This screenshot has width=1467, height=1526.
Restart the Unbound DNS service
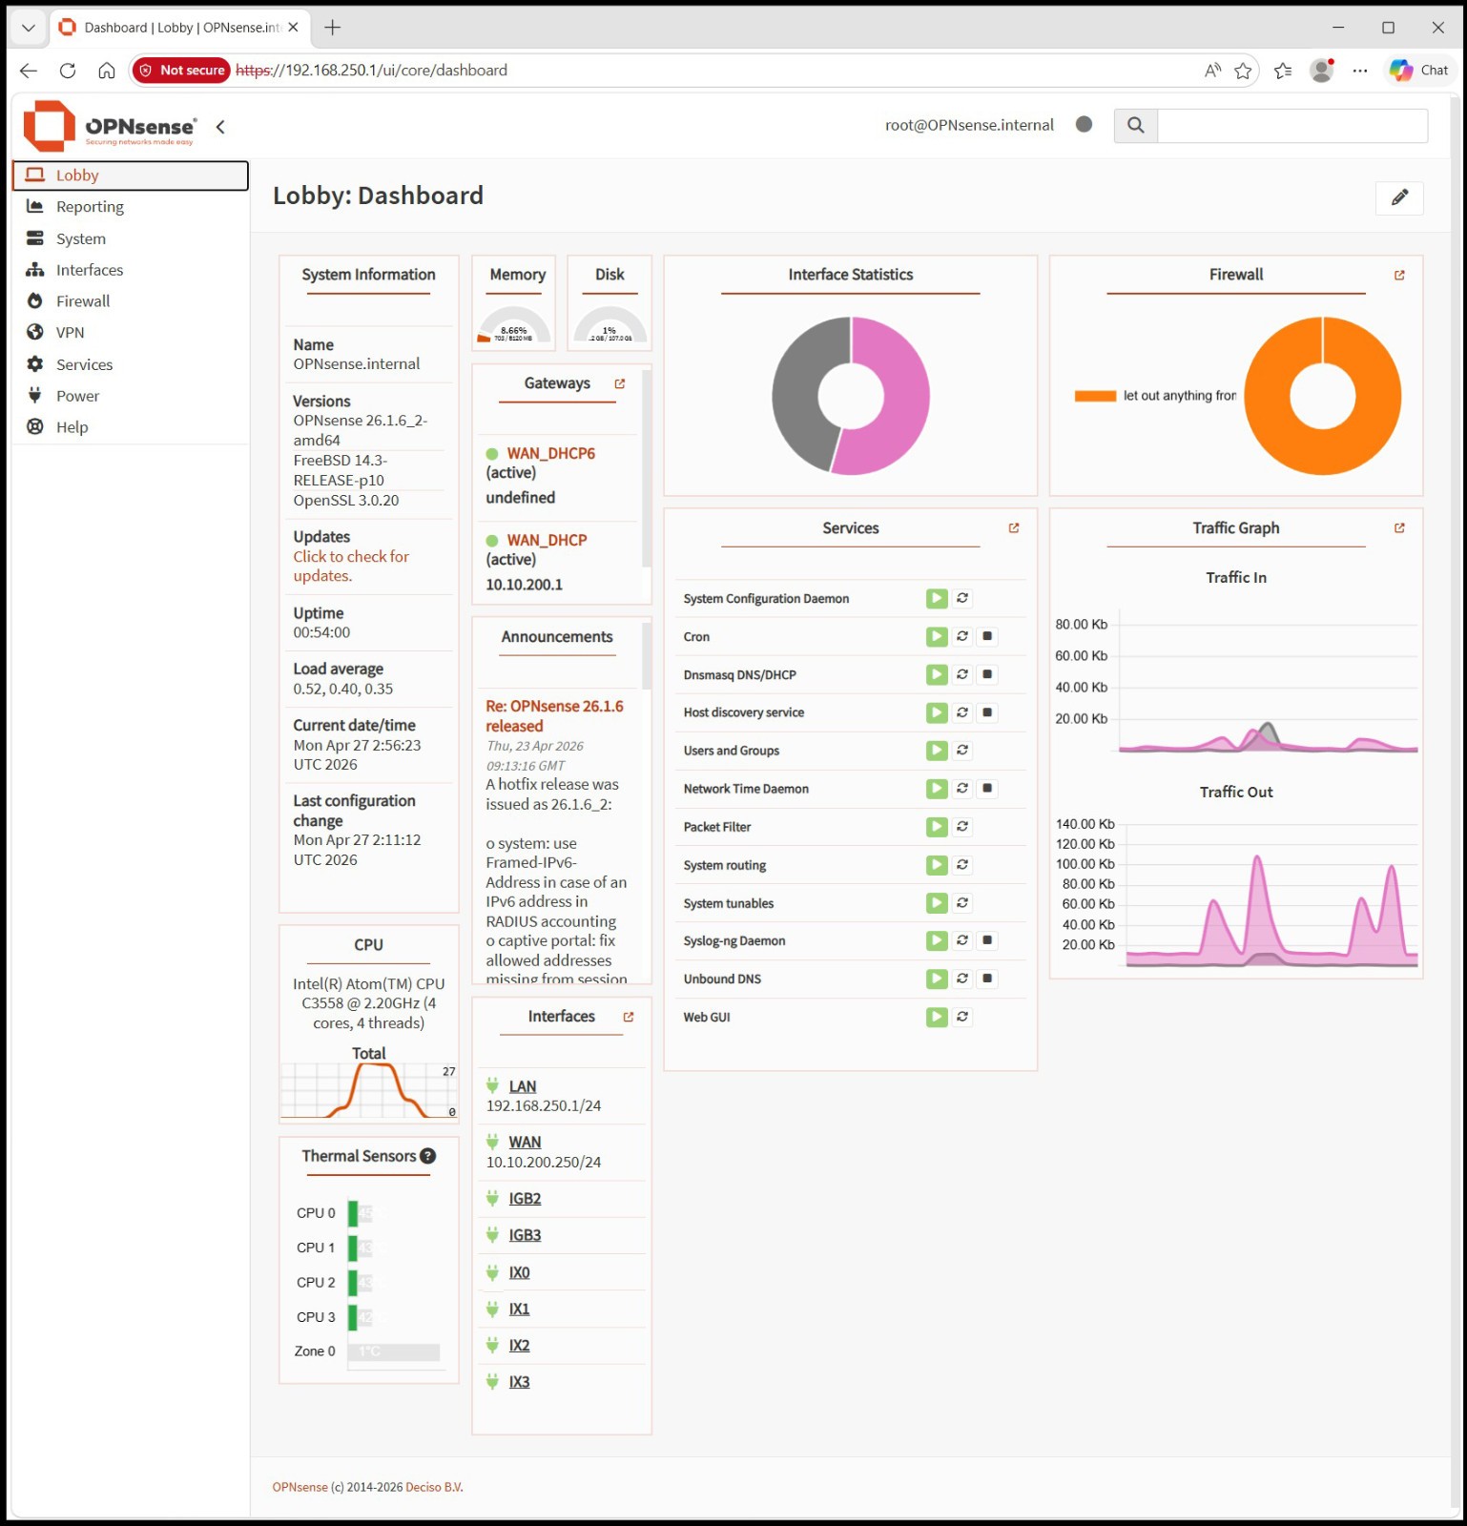tap(962, 979)
